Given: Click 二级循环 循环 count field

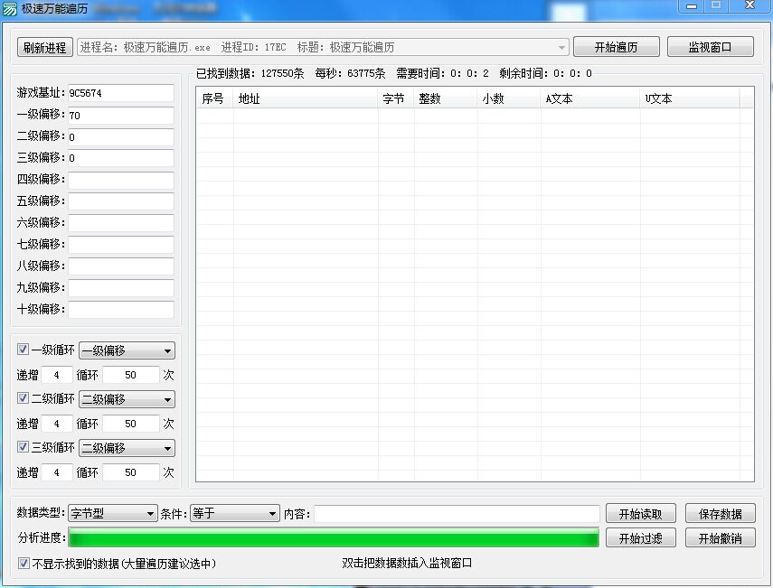Looking at the screenshot, I should [130, 424].
